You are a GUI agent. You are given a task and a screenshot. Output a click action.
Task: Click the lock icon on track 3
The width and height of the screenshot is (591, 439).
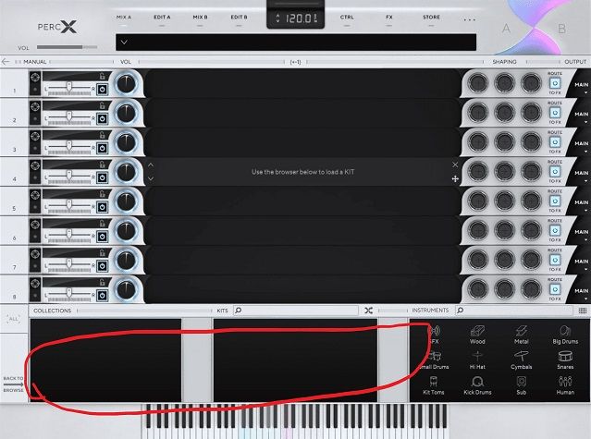[x=102, y=134]
